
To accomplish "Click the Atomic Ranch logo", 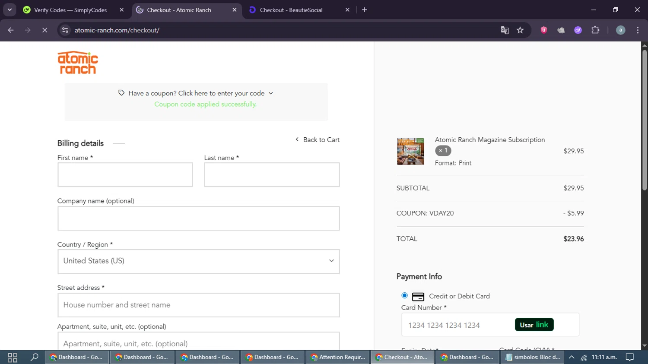I will (x=78, y=63).
